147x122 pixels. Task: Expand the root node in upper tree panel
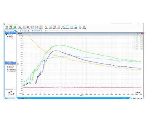pyautogui.click(x=5, y=35)
